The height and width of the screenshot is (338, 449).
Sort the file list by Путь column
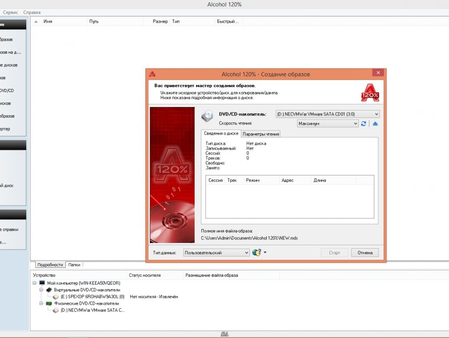(x=115, y=21)
